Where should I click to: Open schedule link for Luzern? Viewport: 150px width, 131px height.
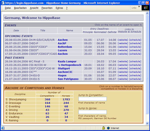(x=135, y=50)
